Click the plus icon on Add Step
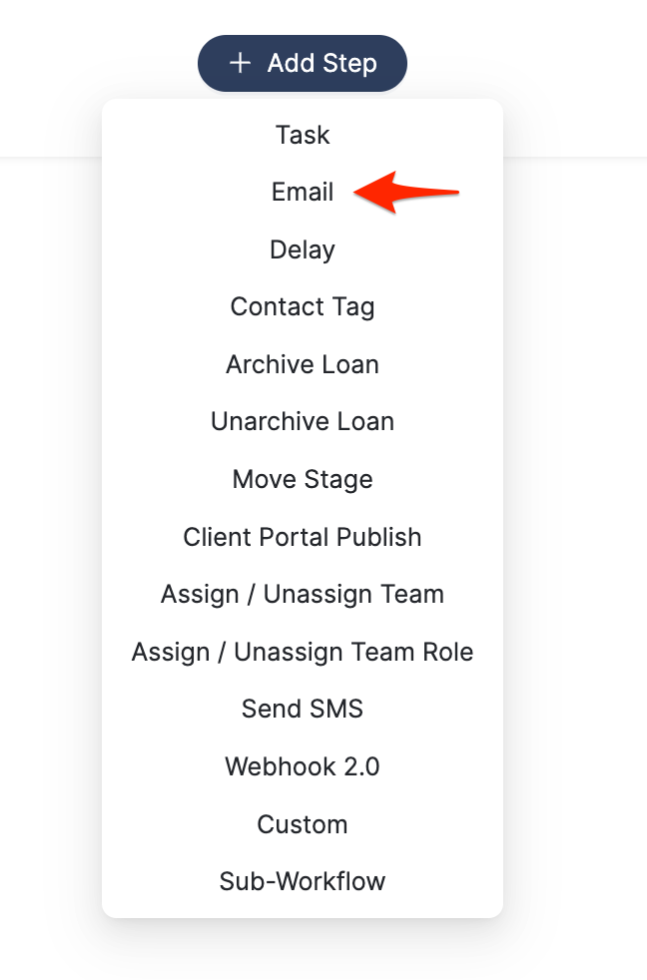This screenshot has height=980, width=647. (240, 64)
